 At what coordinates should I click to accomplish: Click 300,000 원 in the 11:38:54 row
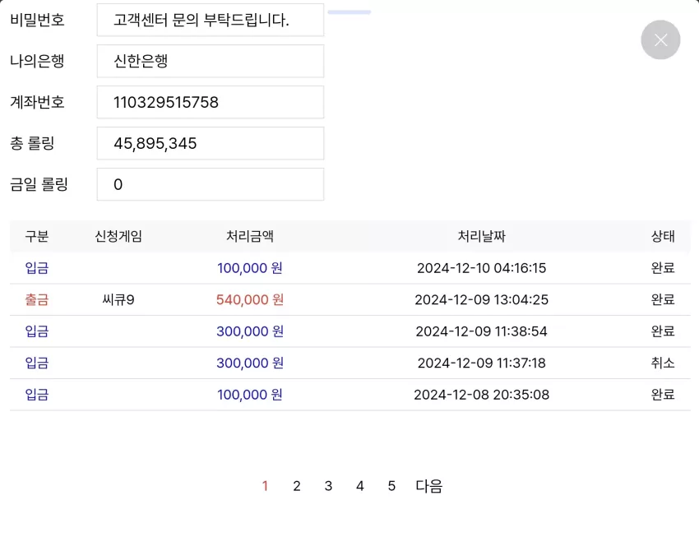(x=250, y=331)
